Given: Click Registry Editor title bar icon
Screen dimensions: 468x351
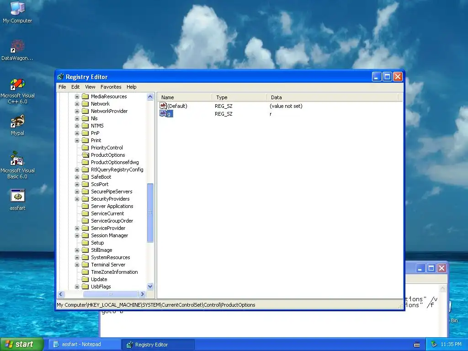Looking at the screenshot, I should coord(60,77).
